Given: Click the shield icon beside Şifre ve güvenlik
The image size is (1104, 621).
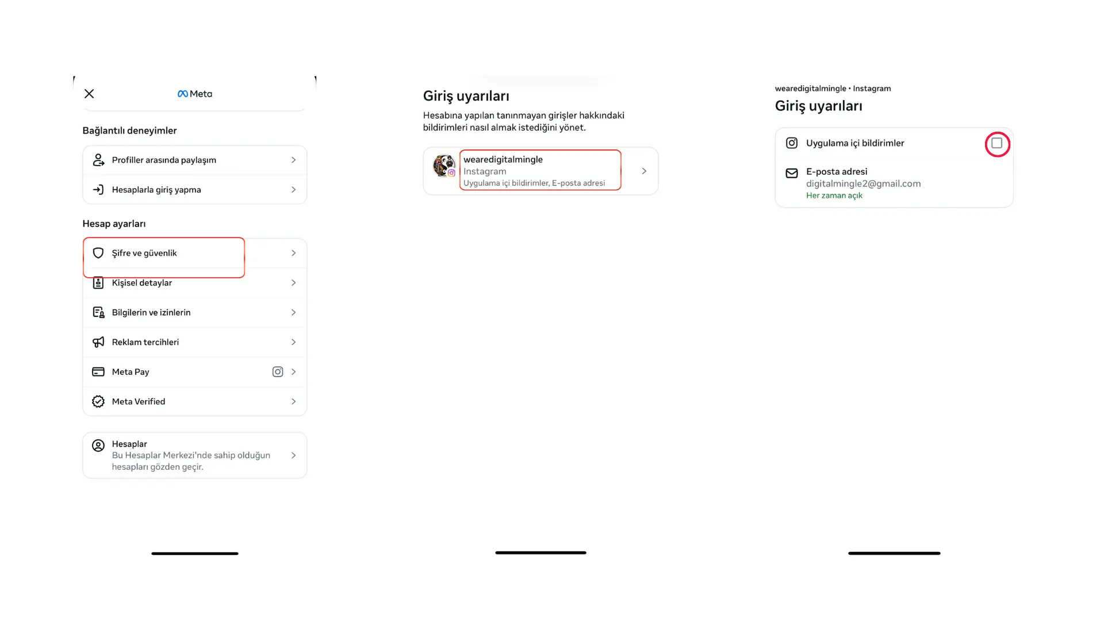Looking at the screenshot, I should pos(98,253).
